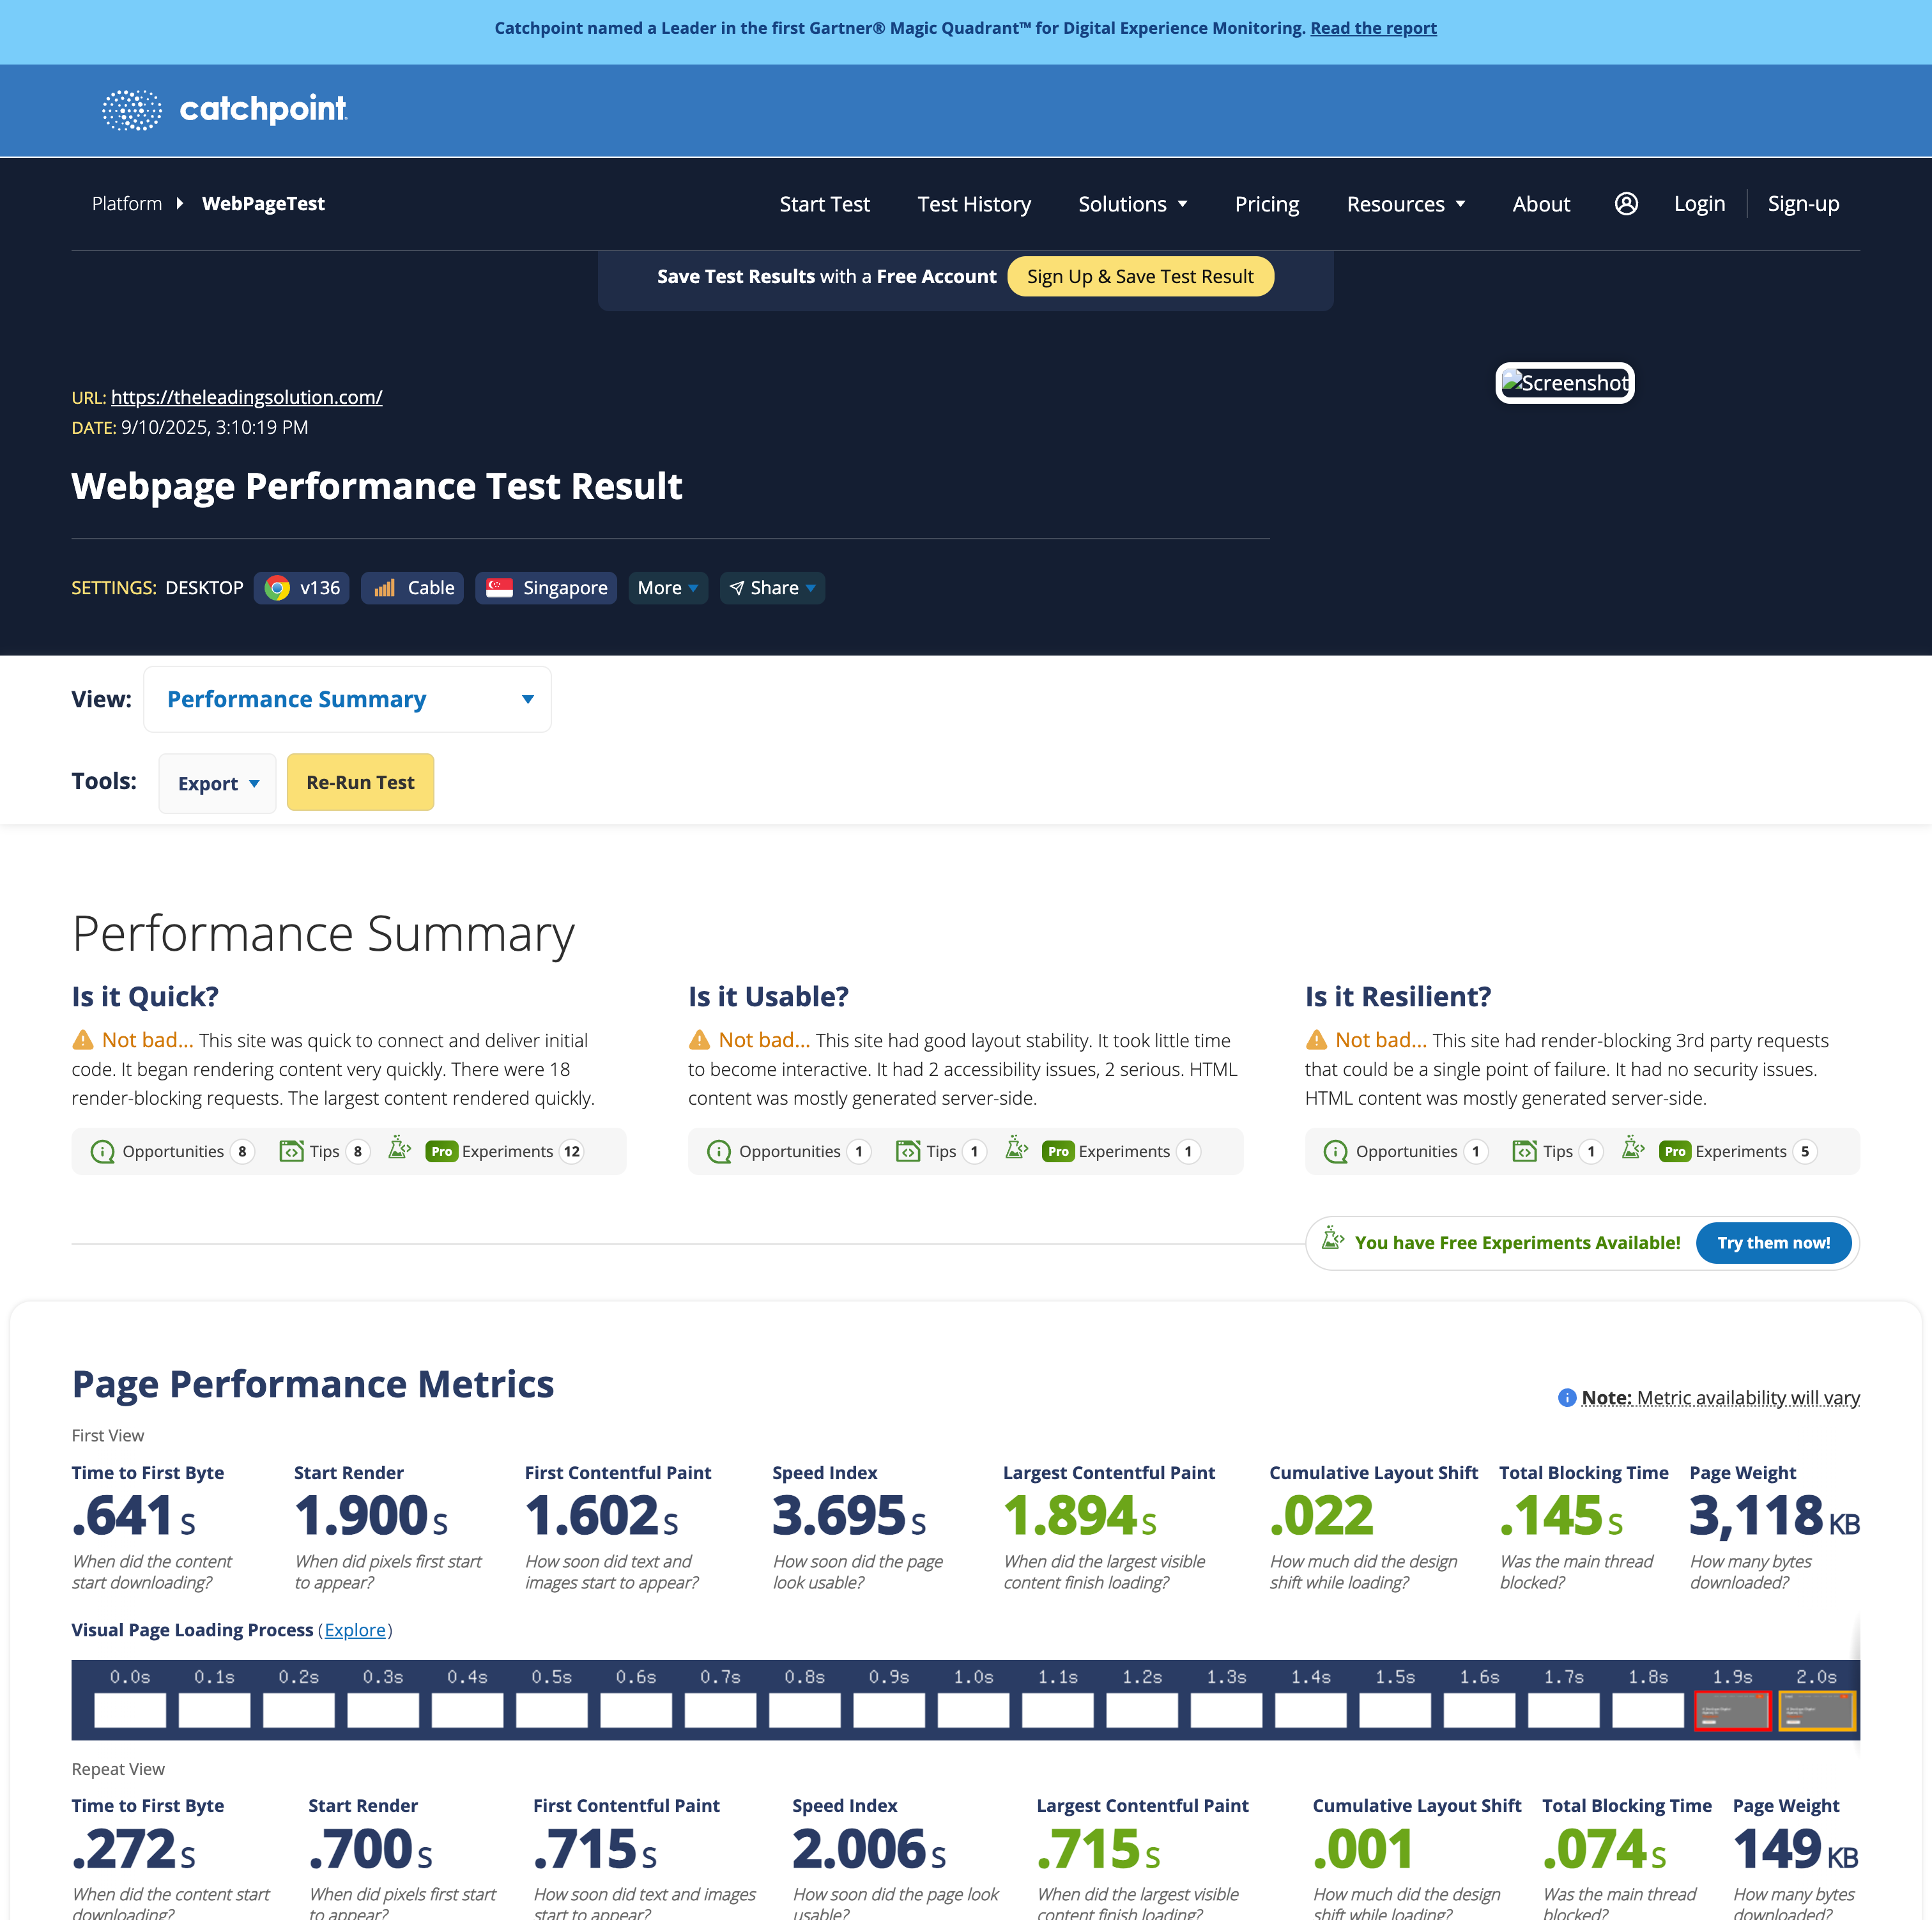The height and width of the screenshot is (1920, 1932).
Task: Click the Catchpoint logo icon
Action: pyautogui.click(x=132, y=110)
